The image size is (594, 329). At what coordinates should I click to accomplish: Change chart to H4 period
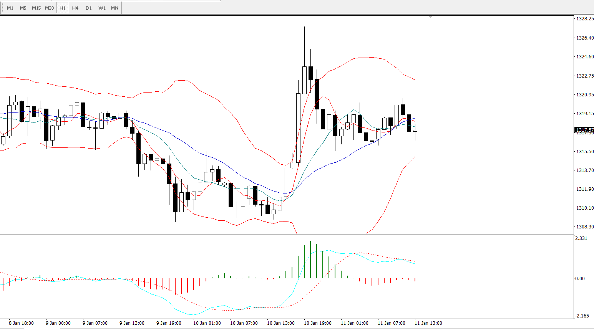click(x=75, y=8)
